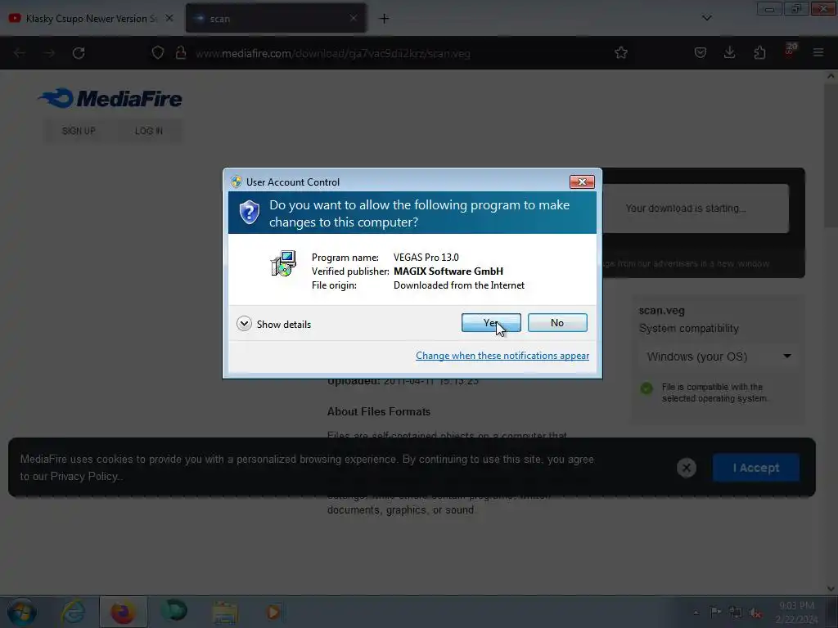
Task: Click the UAC shield question icon
Action: pos(249,213)
